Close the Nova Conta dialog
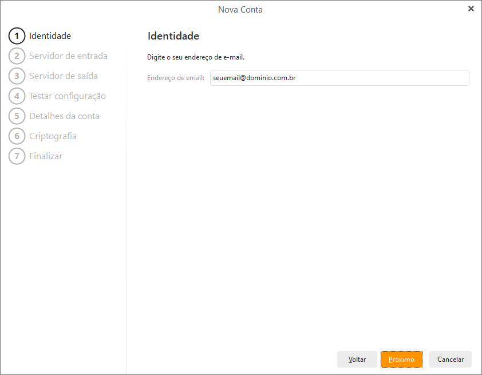Image resolution: width=482 pixels, height=375 pixels. click(x=471, y=9)
